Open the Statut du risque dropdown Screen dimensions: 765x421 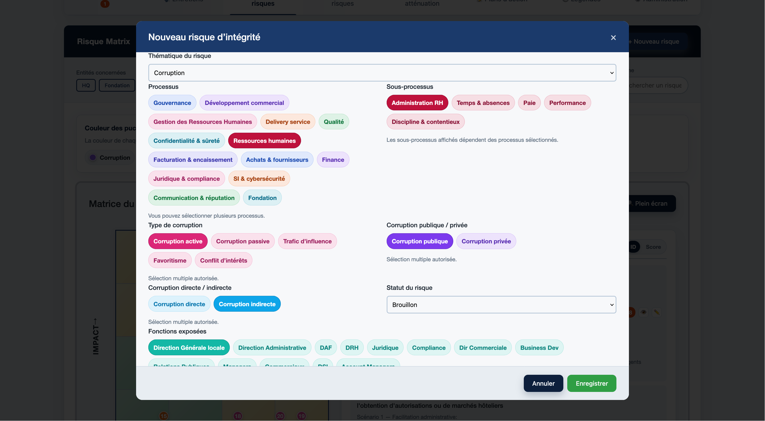click(x=501, y=304)
